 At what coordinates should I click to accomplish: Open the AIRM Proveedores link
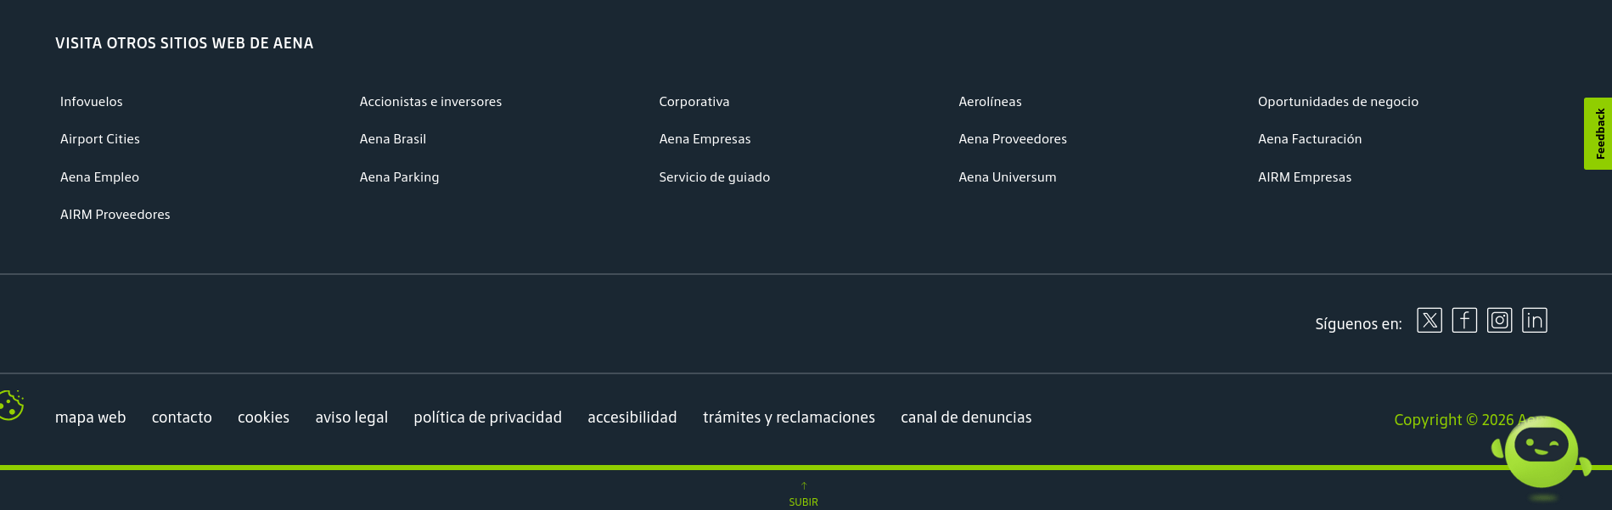coord(115,215)
